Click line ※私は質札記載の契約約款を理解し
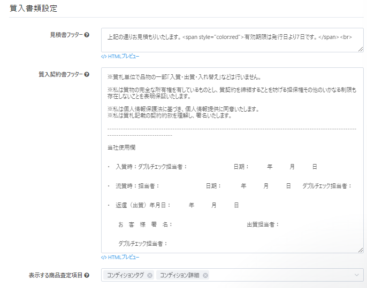 (170, 115)
